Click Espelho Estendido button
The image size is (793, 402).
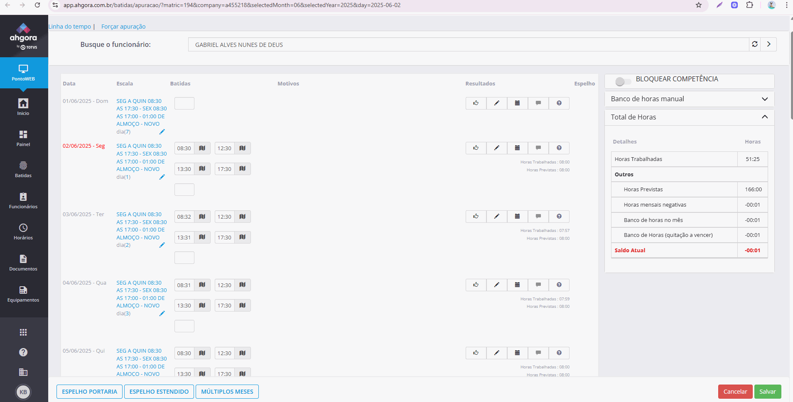[x=159, y=392]
